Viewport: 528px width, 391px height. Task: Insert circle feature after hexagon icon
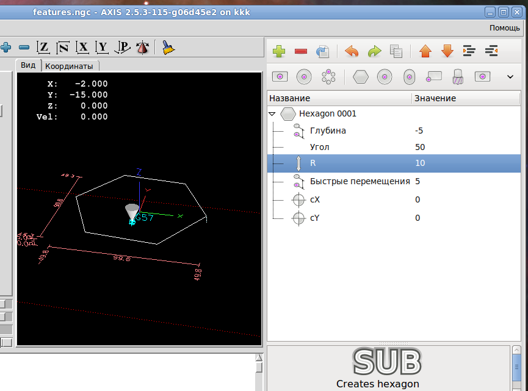385,77
